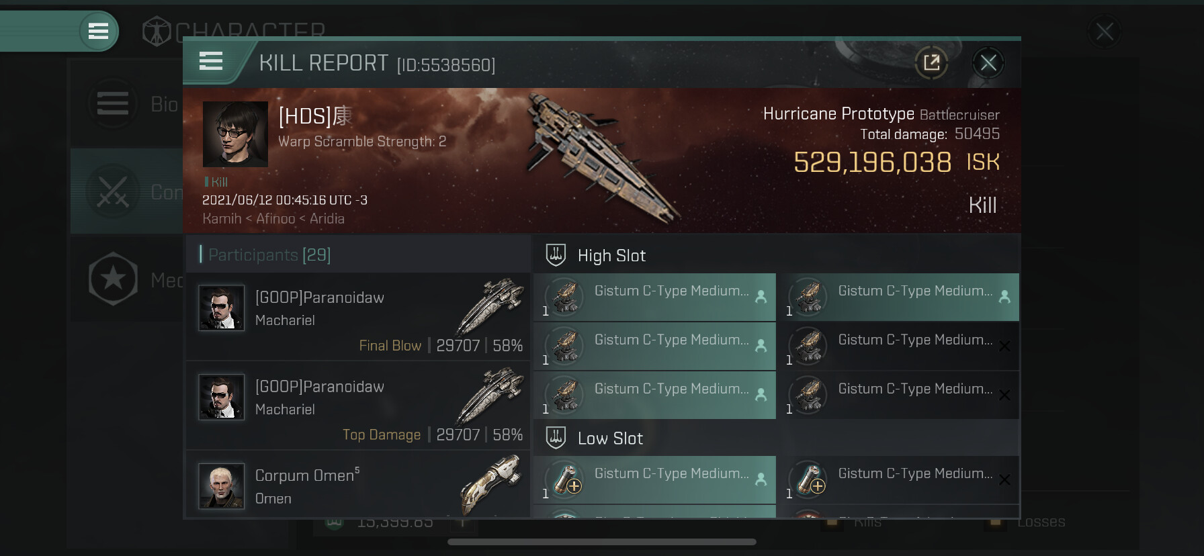Click the destroyed Gistum module X row in low slot
This screenshot has width=1204, height=556.
pyautogui.click(x=899, y=480)
